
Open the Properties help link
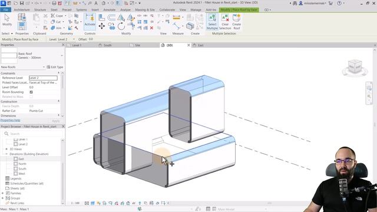[x=10, y=120]
